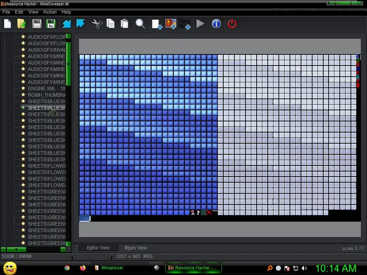Click the Save As floppy icon

click(51, 24)
